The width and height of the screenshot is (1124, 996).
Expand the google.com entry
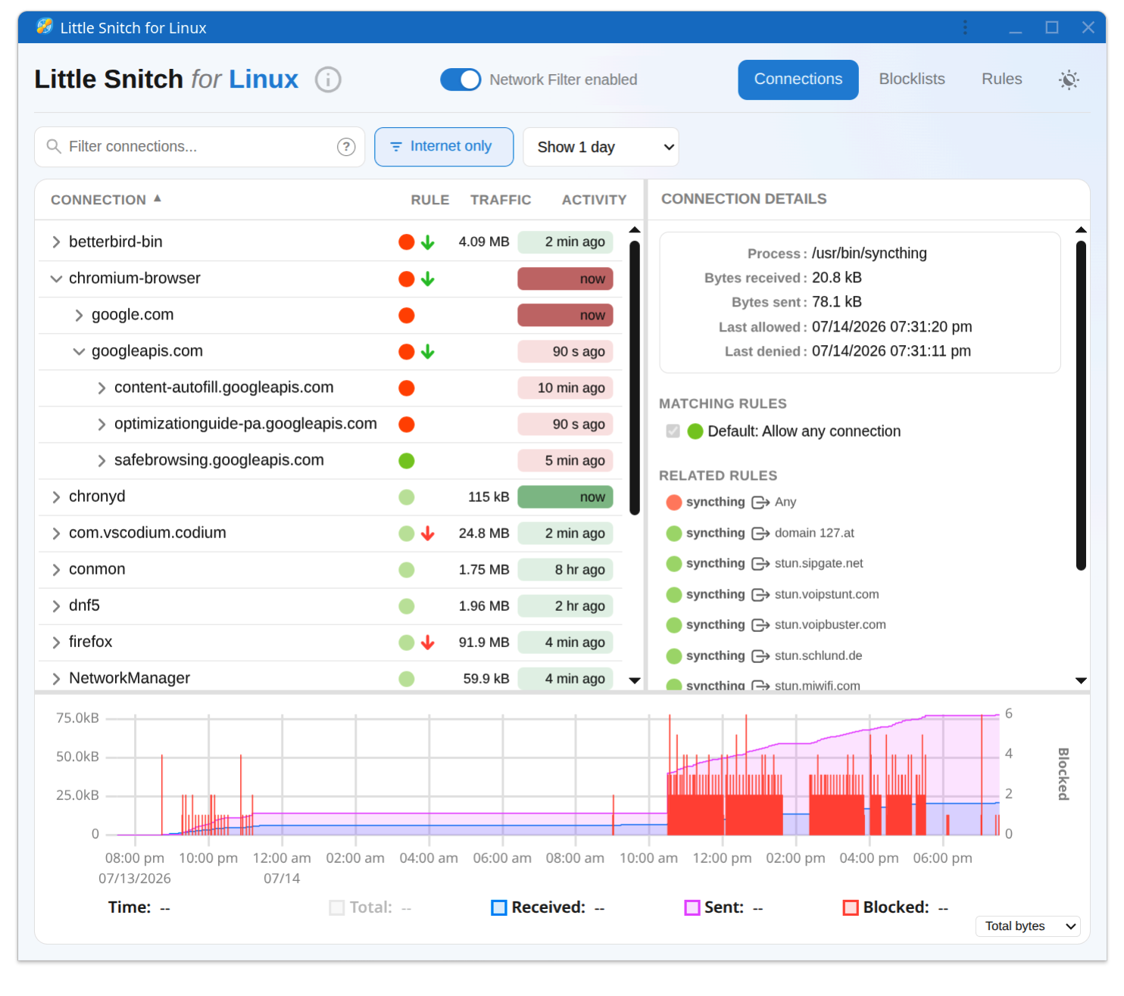(79, 315)
